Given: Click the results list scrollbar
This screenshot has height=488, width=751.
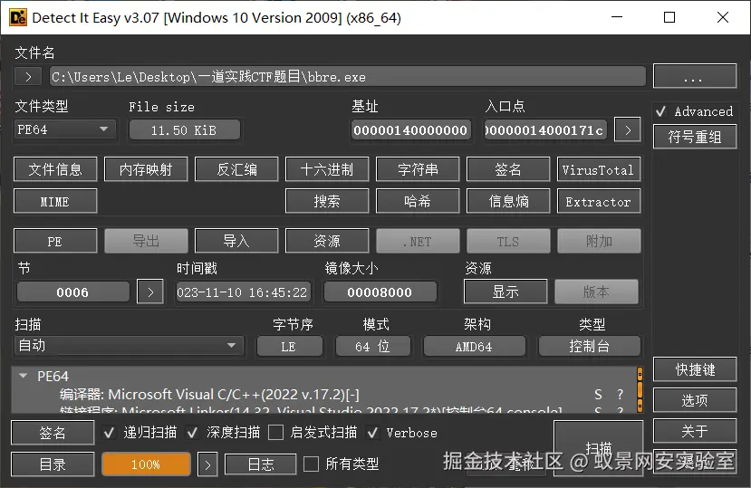Looking at the screenshot, I should coord(640,390).
